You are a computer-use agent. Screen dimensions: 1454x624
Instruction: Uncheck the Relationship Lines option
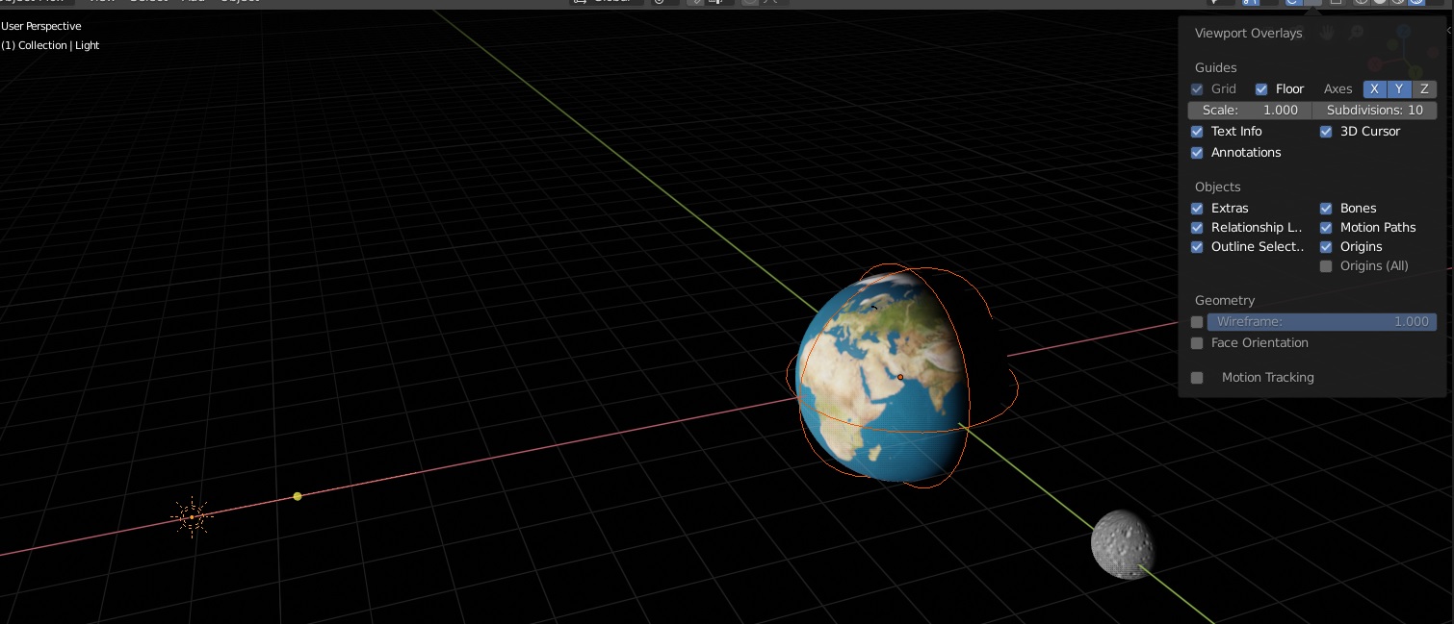[1197, 228]
